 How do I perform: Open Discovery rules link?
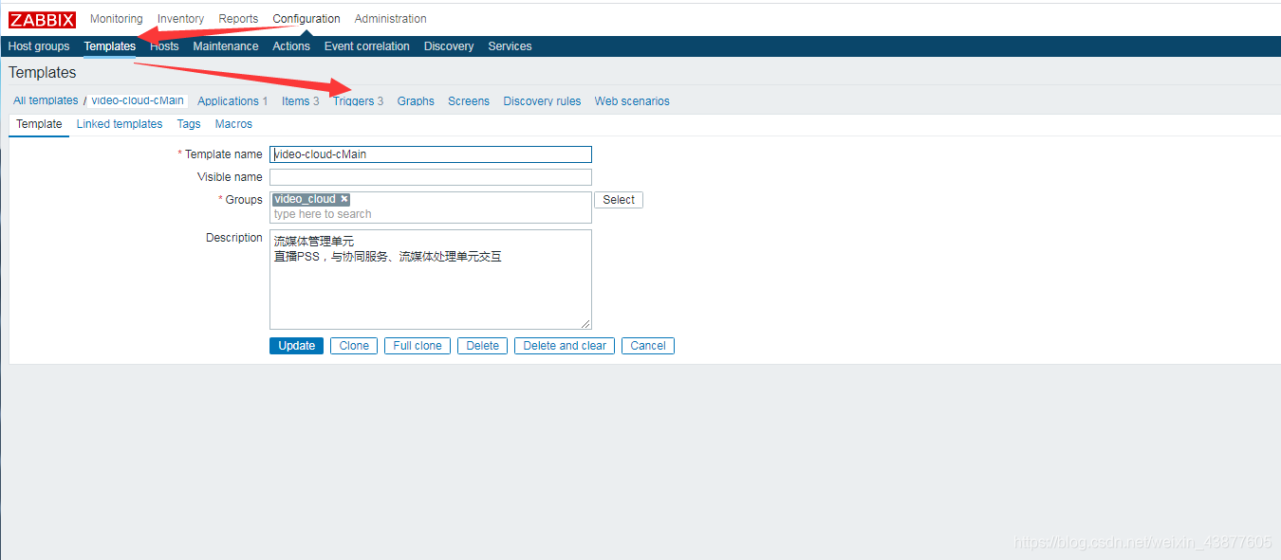[x=542, y=101]
